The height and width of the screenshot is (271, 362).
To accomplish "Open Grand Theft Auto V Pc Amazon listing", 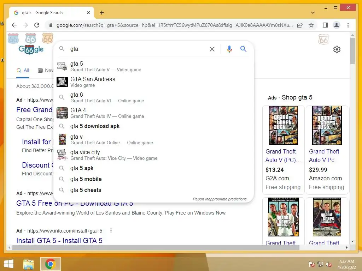I will tap(324, 156).
